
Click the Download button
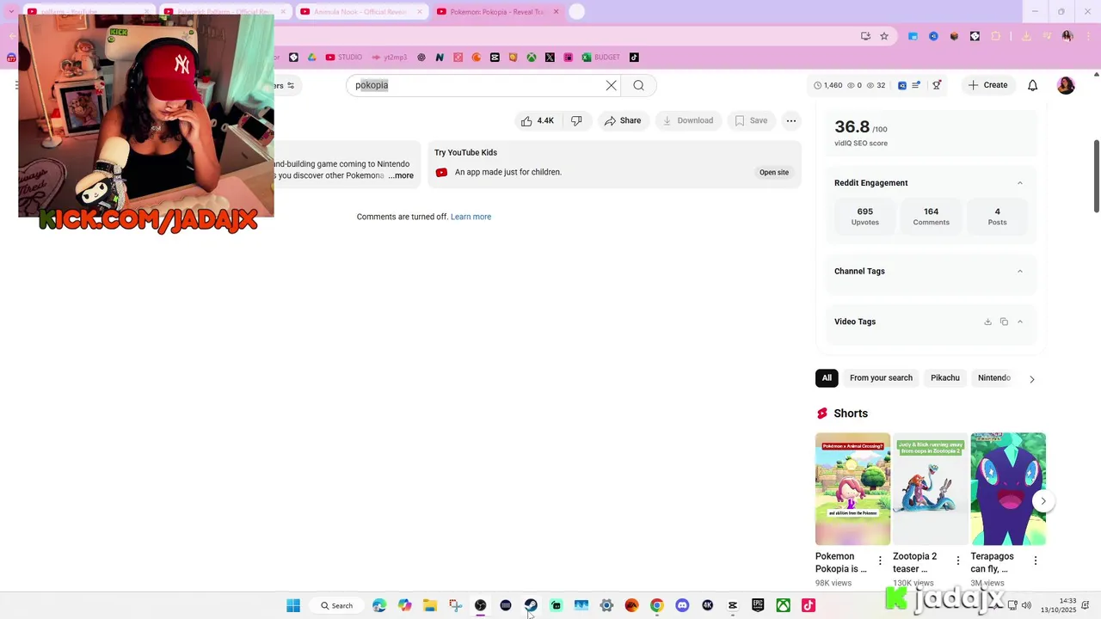click(x=688, y=121)
